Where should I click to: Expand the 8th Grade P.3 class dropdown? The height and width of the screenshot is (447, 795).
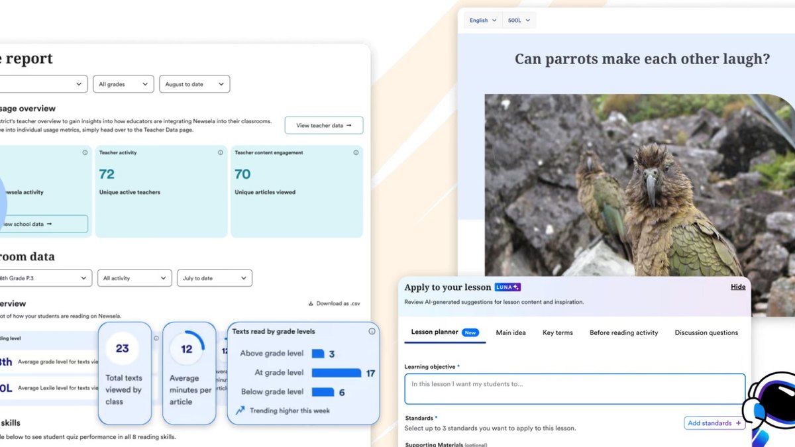tap(45, 278)
